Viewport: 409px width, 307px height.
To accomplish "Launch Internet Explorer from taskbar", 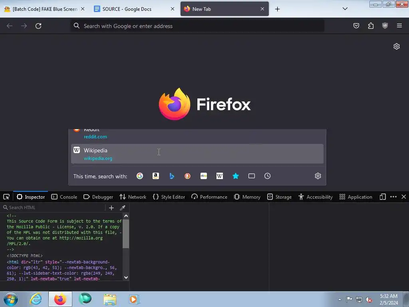I will [36, 299].
